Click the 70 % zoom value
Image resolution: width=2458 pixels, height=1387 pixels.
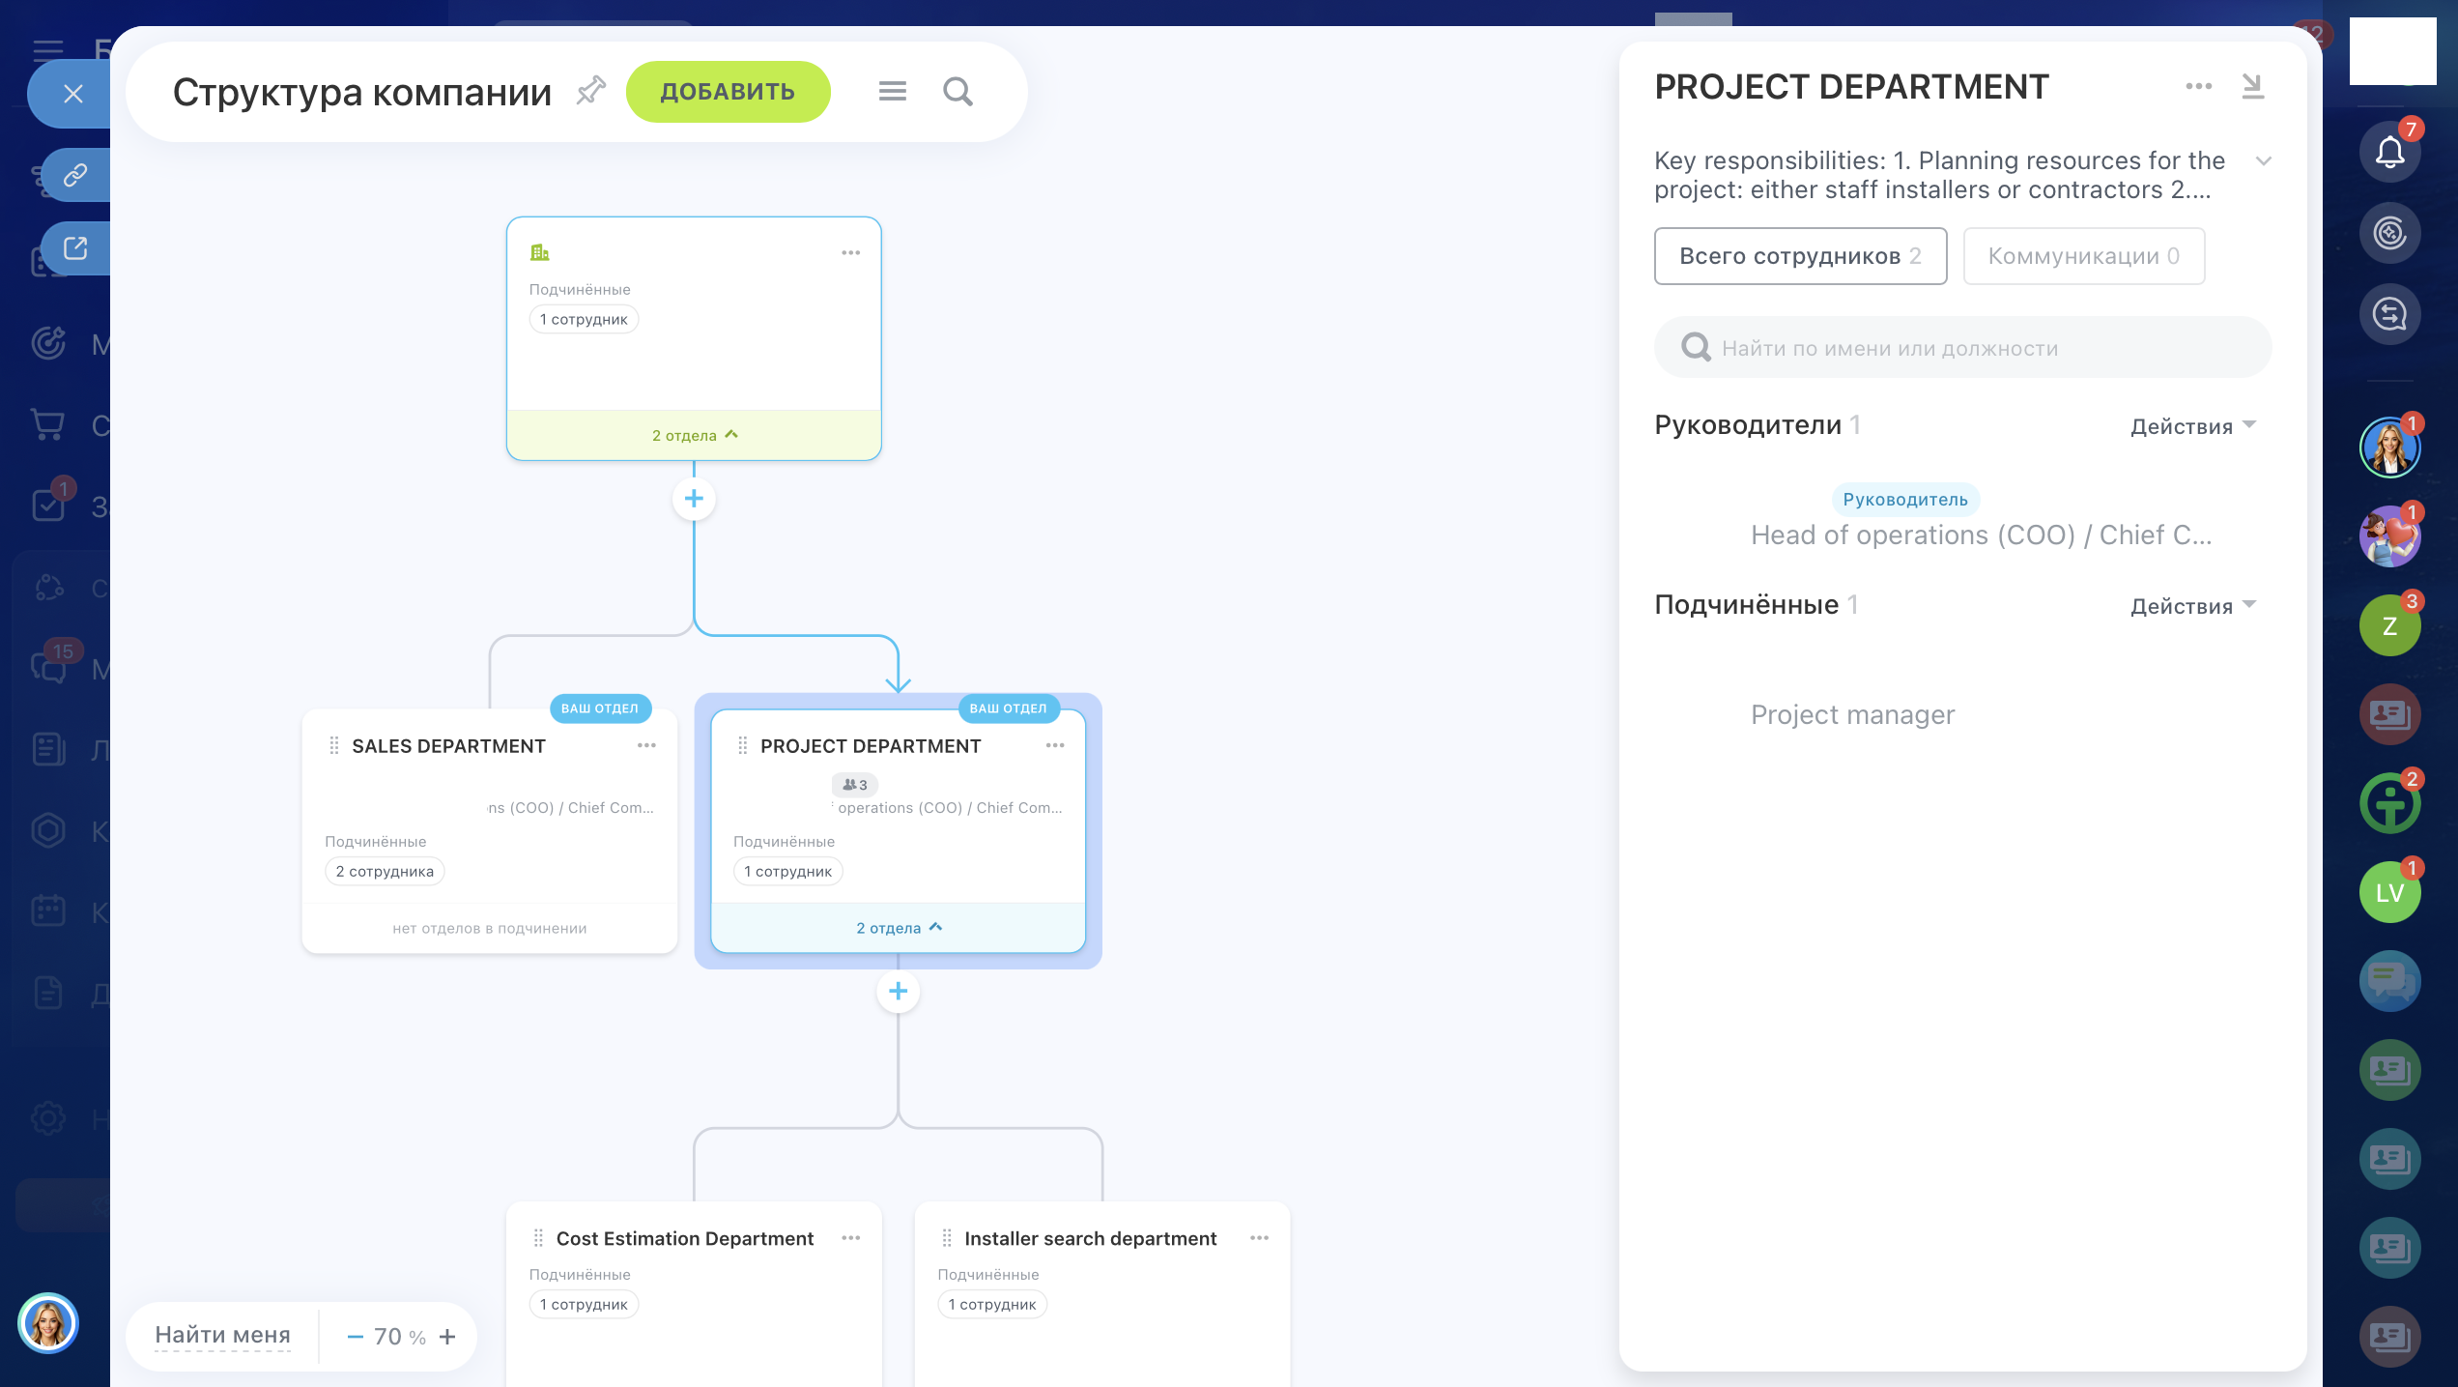point(400,1337)
